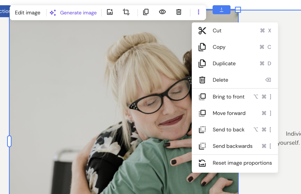This screenshot has width=301, height=194.
Task: Click the blue selection handle on the left edge
Action: (x=9, y=141)
